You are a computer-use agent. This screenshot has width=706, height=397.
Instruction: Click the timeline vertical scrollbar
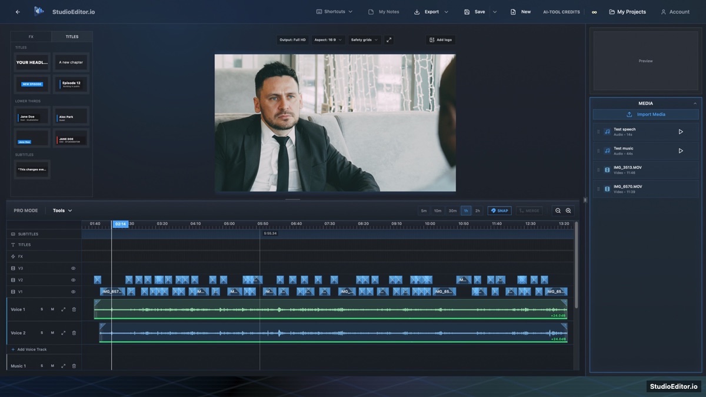tap(577, 265)
